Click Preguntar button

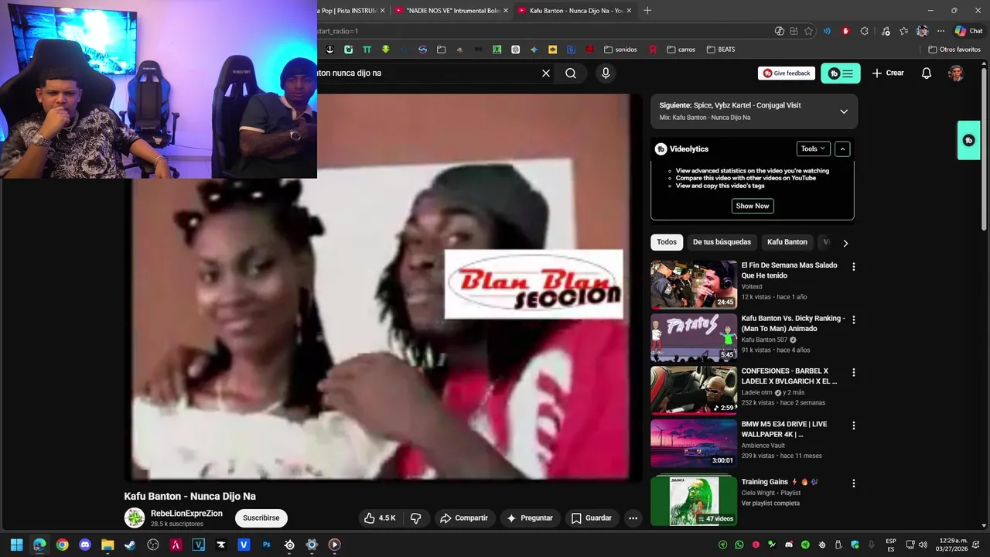[x=530, y=518]
